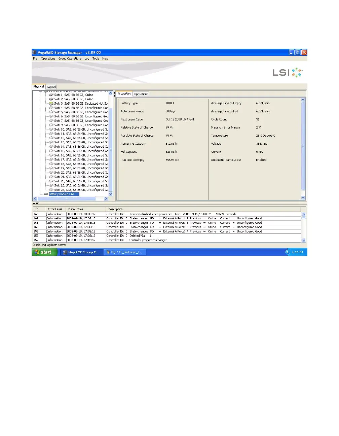Image resolution: width=339 pixels, height=436 pixels.
Task: Click the drive icon for Slot 1
Action: point(51,95)
